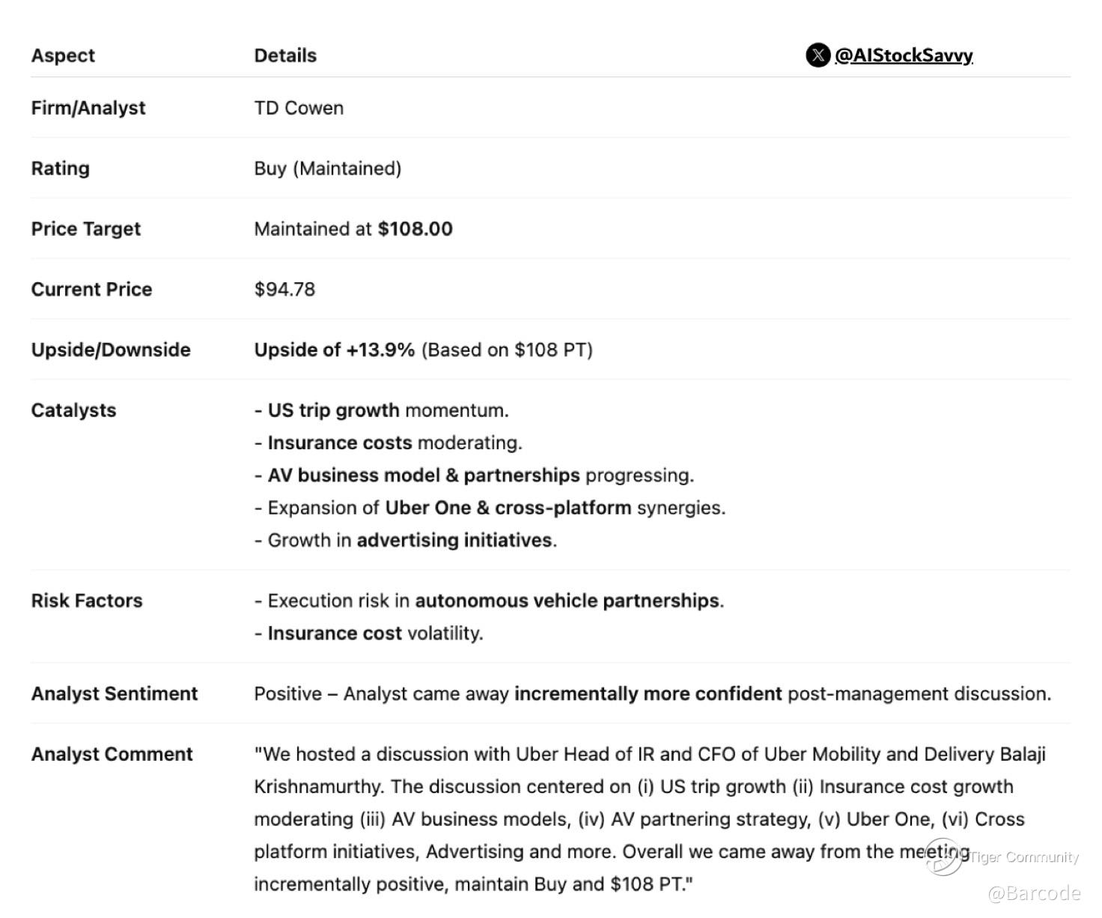The width and height of the screenshot is (1102, 918).
Task: Select the Catalysts row label
Action: coord(73,410)
